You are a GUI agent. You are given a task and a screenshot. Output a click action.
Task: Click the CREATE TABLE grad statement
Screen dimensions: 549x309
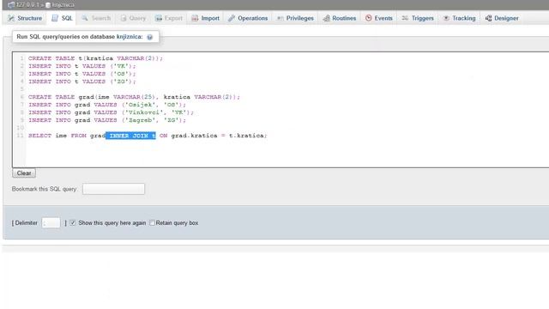pyautogui.click(x=134, y=97)
